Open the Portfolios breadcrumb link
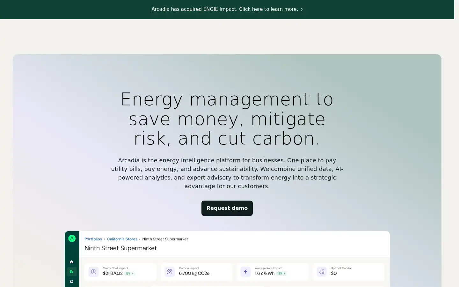459x287 pixels. [93, 239]
